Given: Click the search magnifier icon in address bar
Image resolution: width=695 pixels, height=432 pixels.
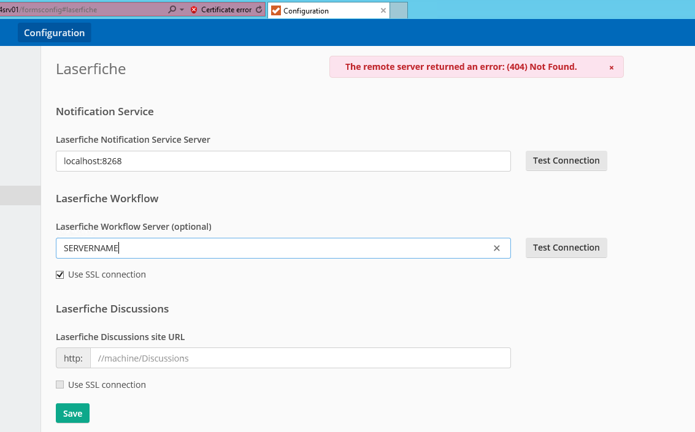Looking at the screenshot, I should click(172, 9).
